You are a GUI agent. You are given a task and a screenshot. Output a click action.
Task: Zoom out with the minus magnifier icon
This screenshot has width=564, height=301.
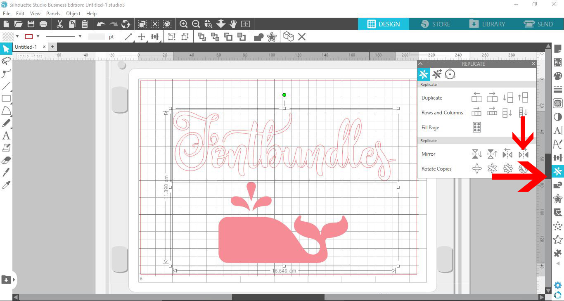196,24
